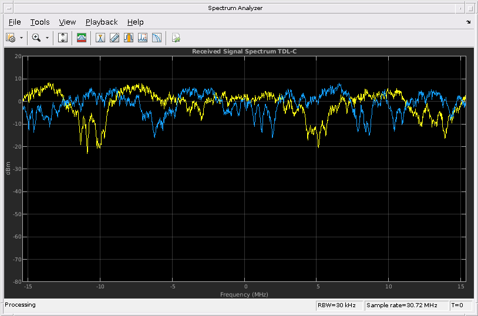
Task: Open the Channel Measurements icon
Action: coord(129,38)
